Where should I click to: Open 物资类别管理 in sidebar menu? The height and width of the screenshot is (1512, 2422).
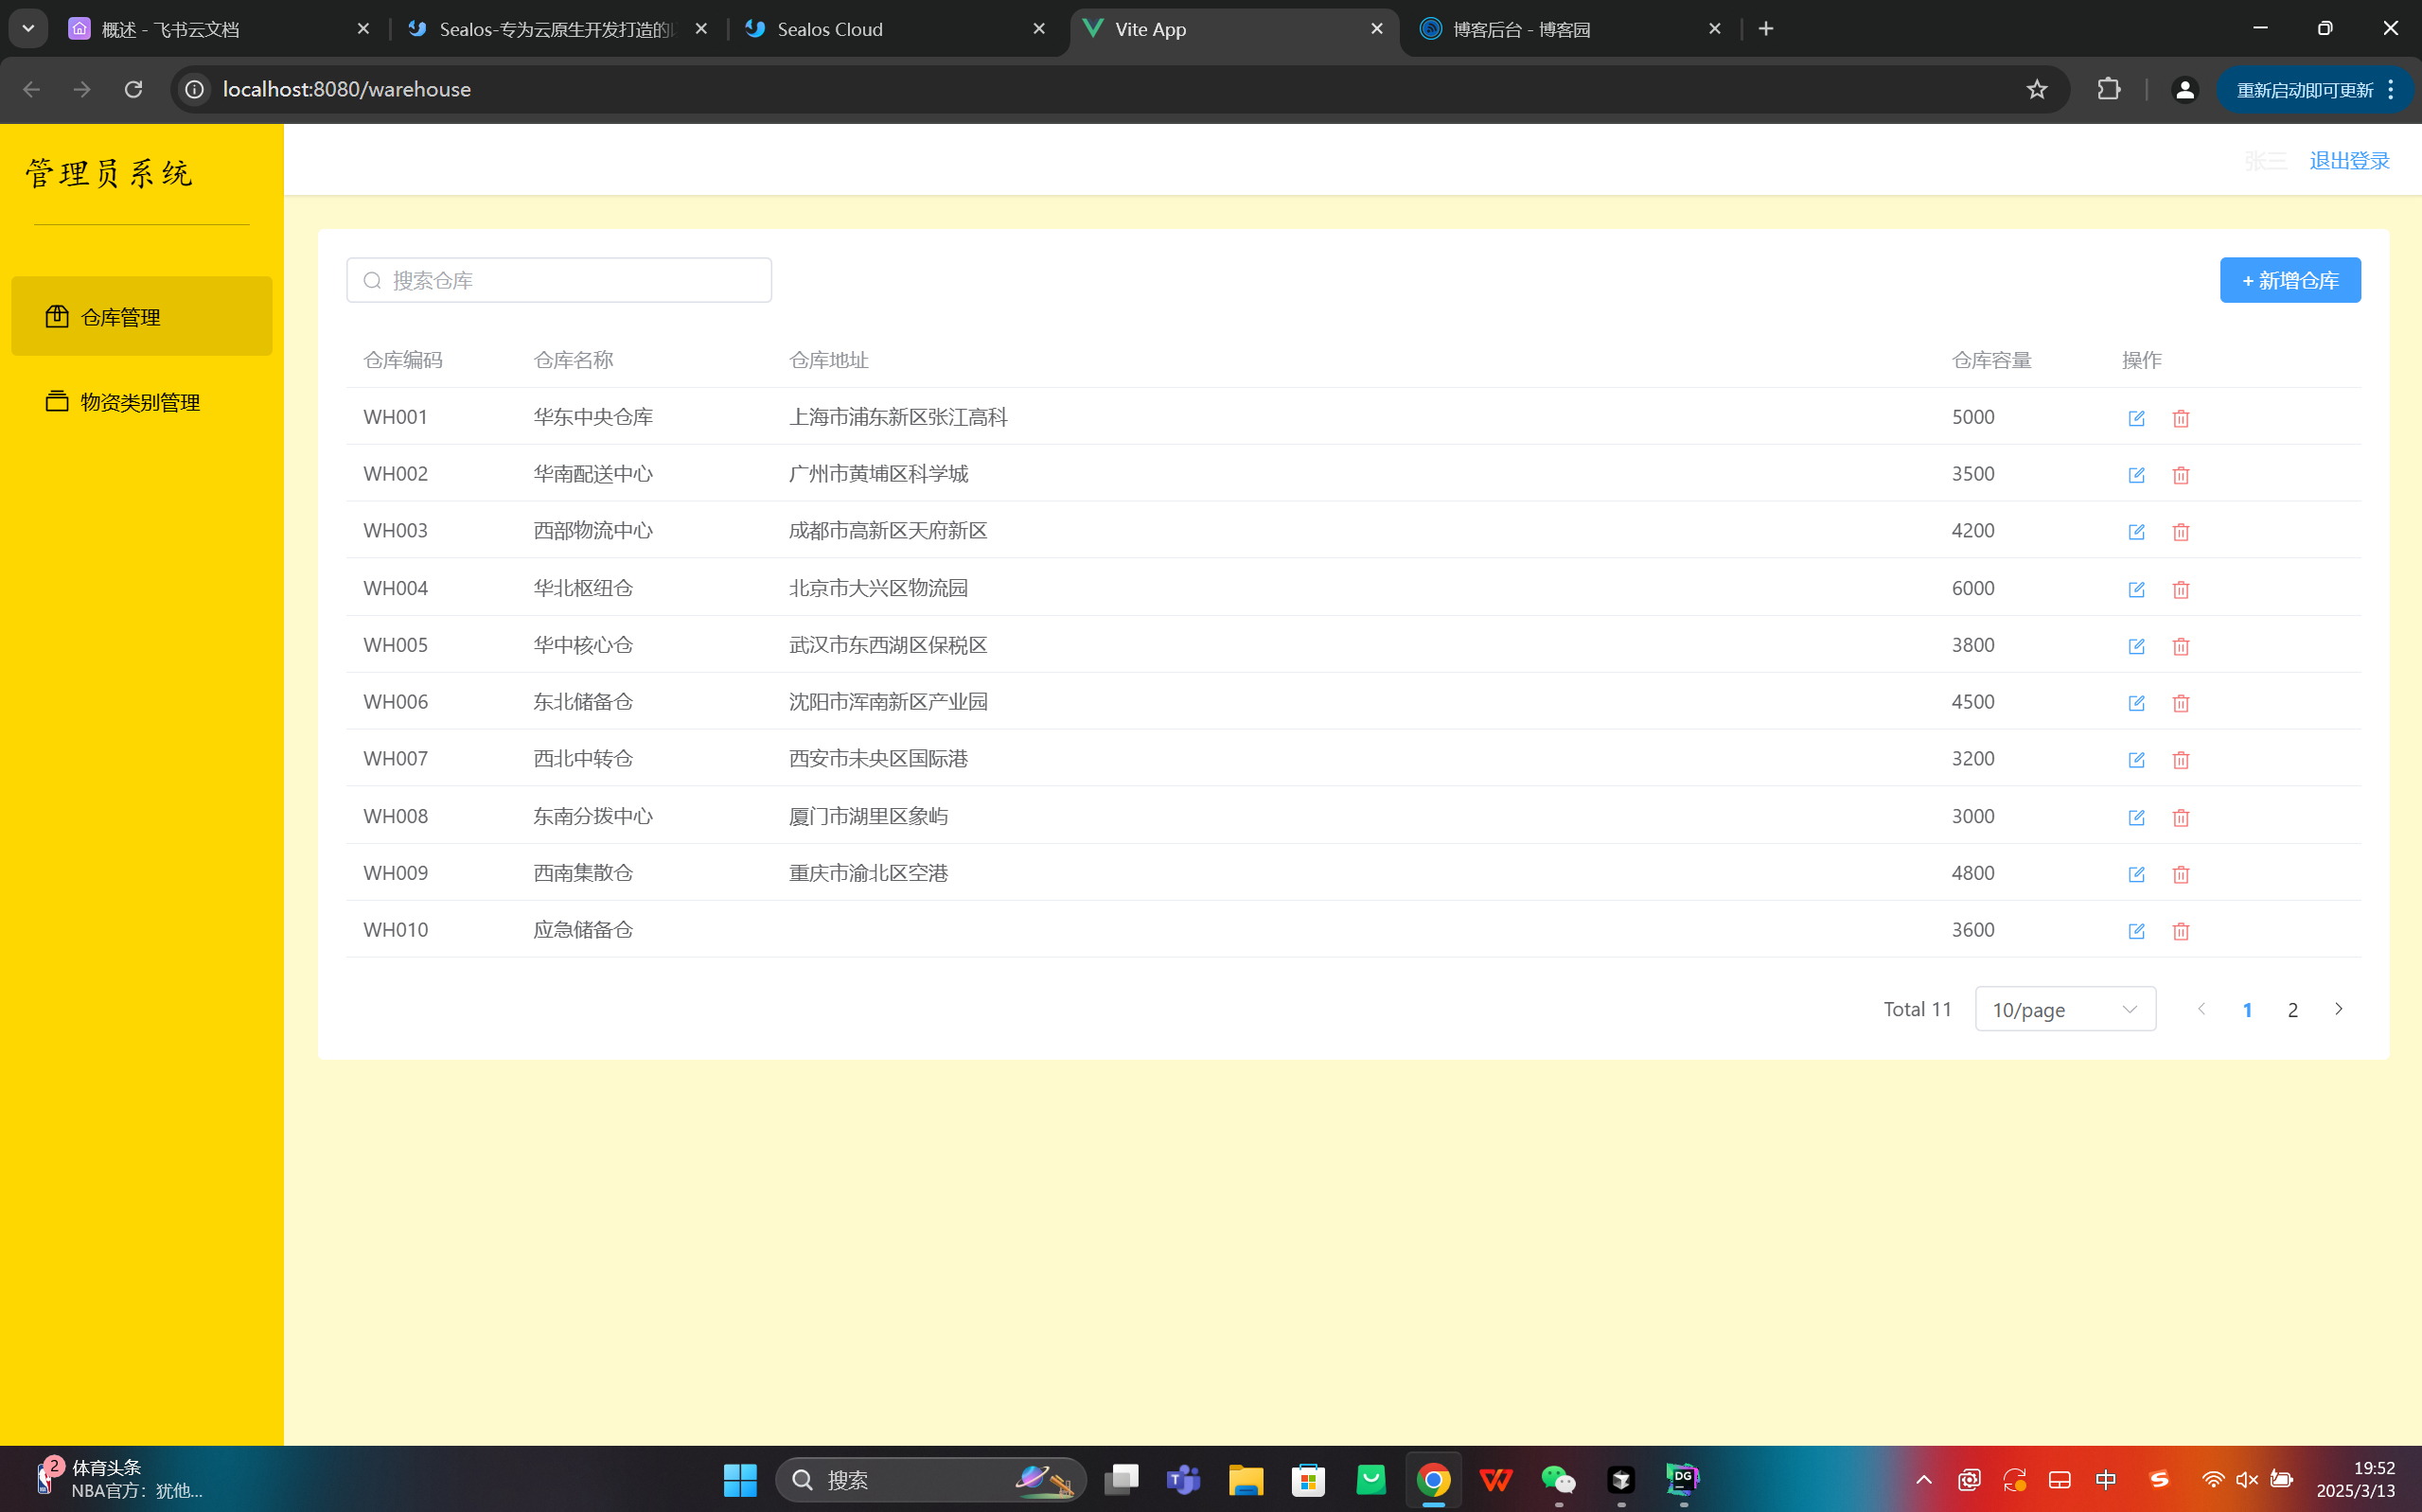141,402
